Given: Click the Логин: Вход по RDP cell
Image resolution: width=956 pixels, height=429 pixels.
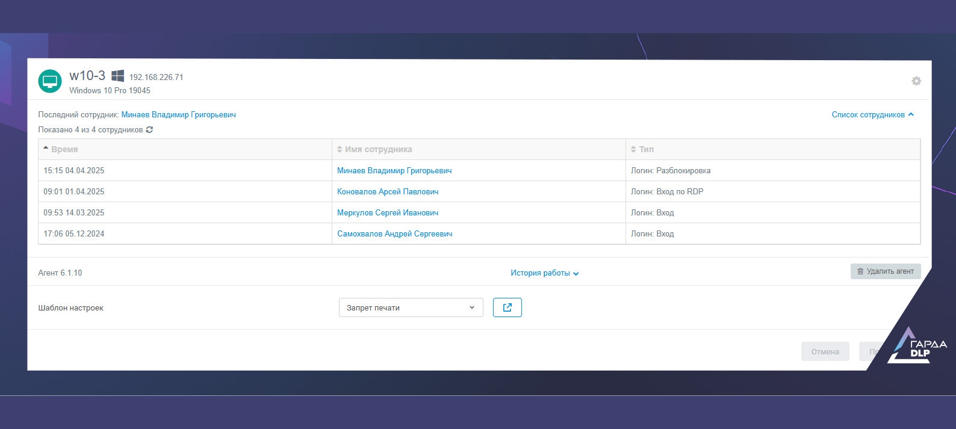Looking at the screenshot, I should click(773, 191).
